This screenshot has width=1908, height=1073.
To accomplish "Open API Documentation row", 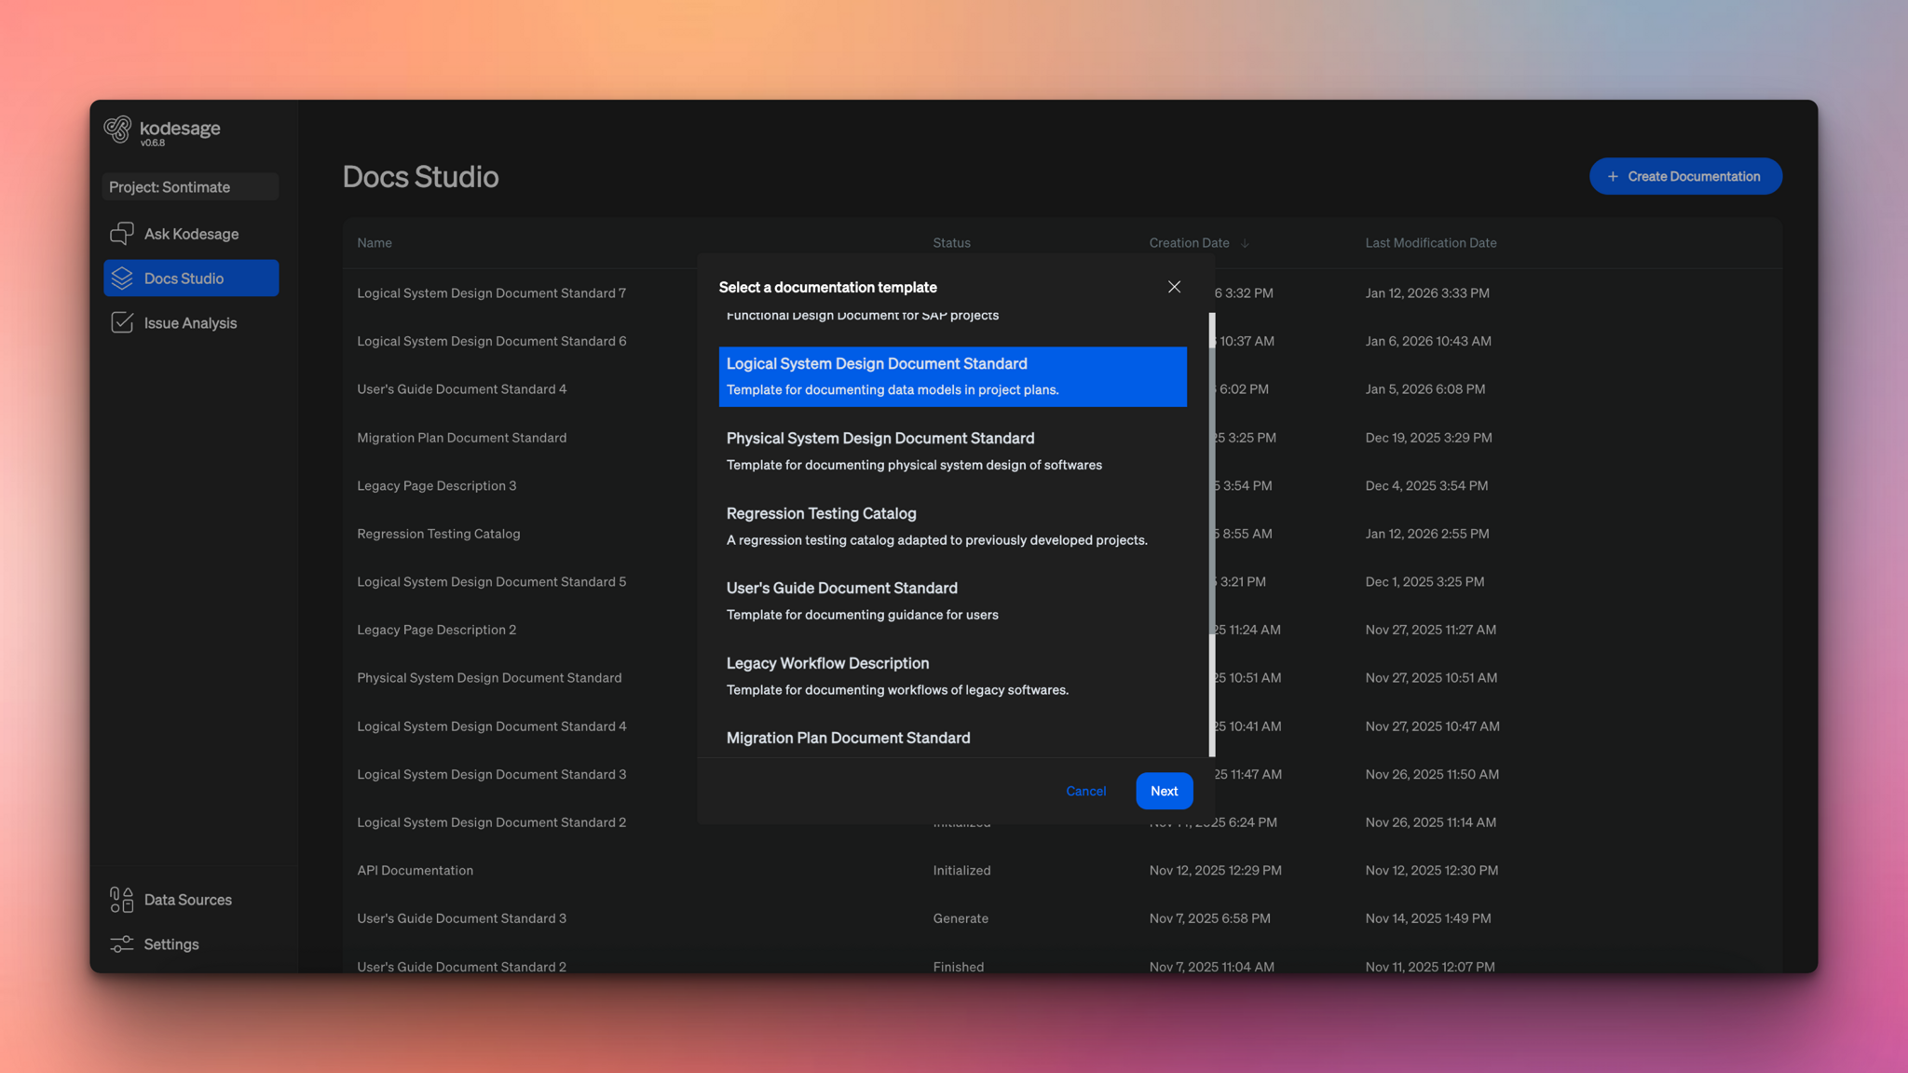I will 416,871.
